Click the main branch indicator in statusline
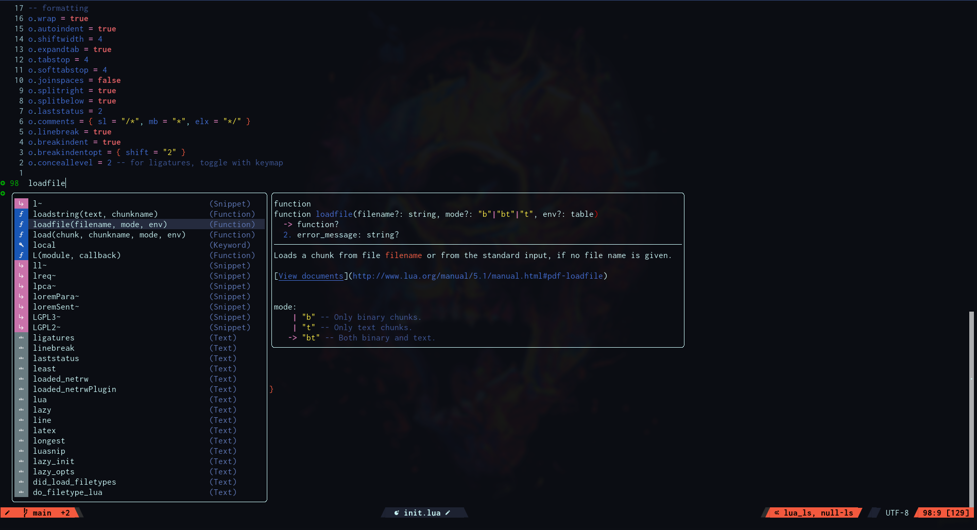 tap(42, 513)
